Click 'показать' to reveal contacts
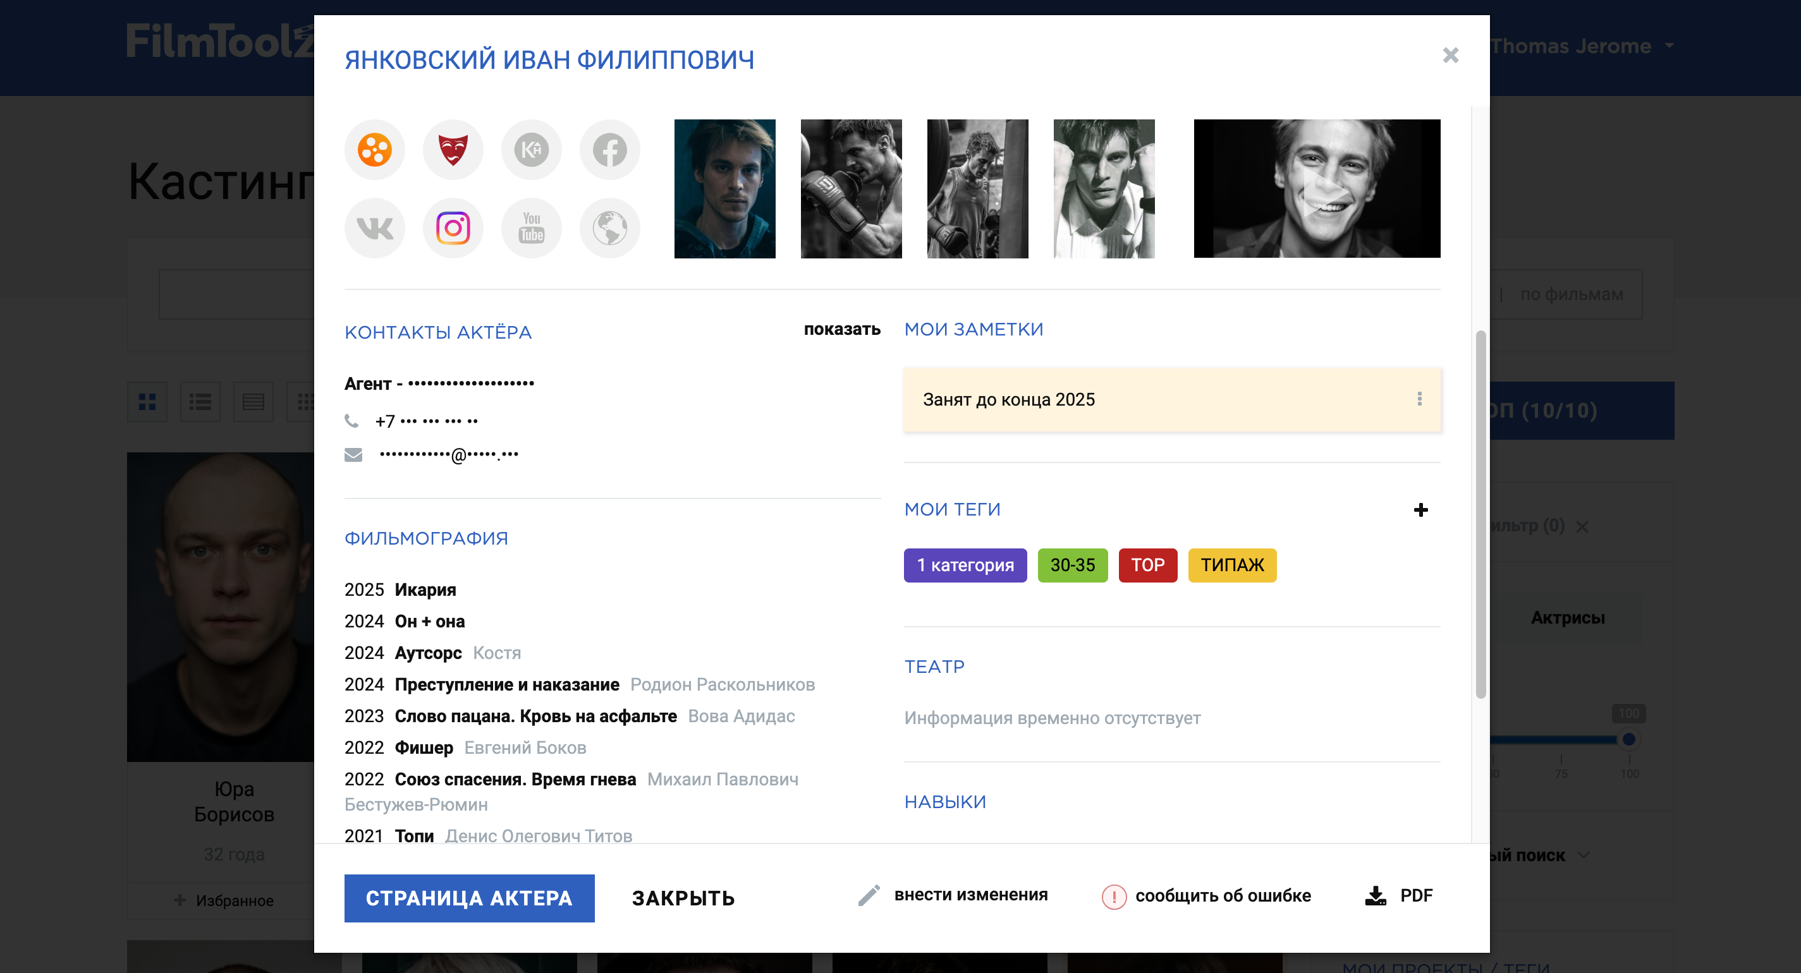 (842, 329)
